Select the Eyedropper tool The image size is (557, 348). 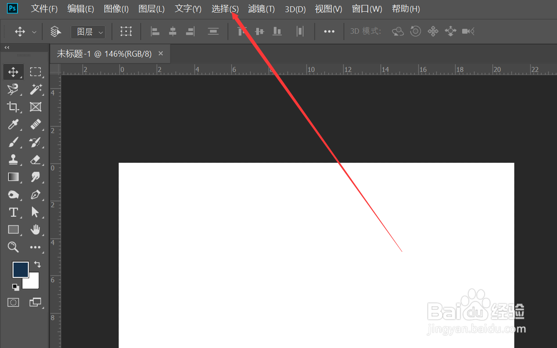coord(13,124)
